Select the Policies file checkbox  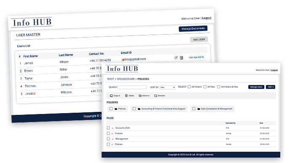pyautogui.click(x=108, y=144)
